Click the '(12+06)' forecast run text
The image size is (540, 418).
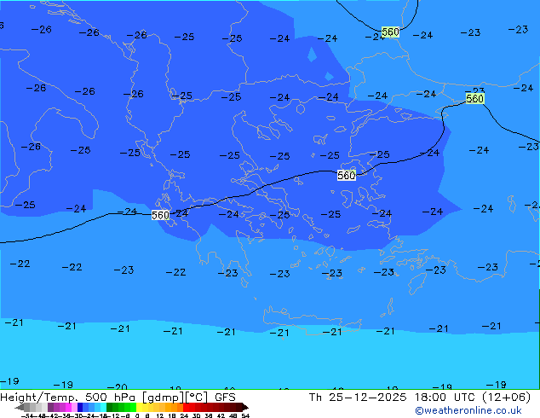point(506,398)
